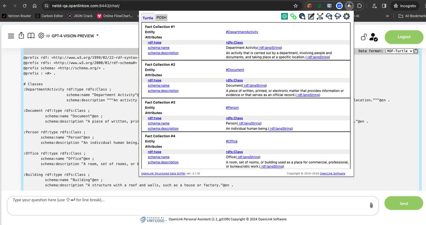
Task: Click the padlock login icon near Logout
Action: click(364, 37)
